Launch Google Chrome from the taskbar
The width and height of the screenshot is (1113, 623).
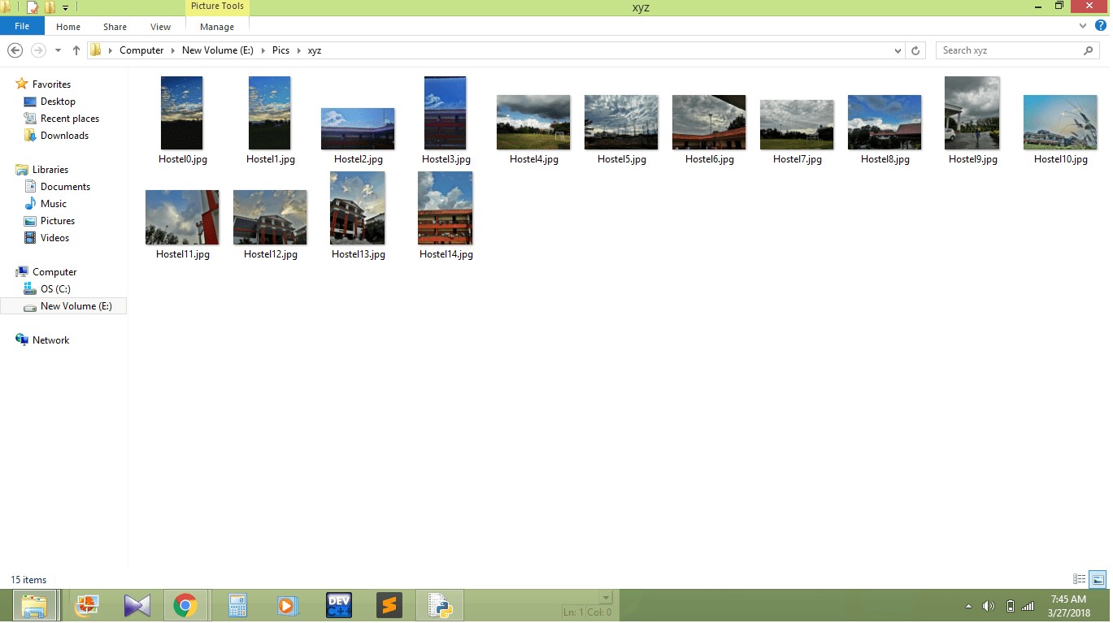pos(185,606)
